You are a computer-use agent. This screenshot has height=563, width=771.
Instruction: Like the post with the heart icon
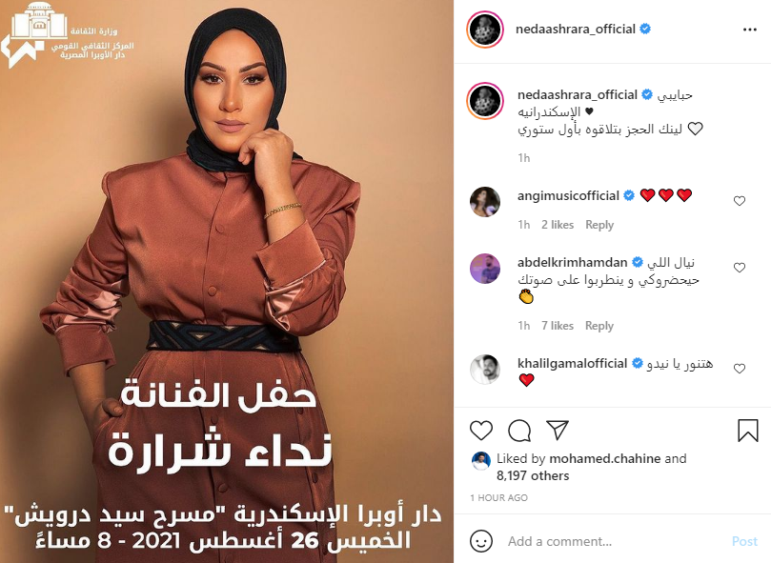click(x=481, y=431)
